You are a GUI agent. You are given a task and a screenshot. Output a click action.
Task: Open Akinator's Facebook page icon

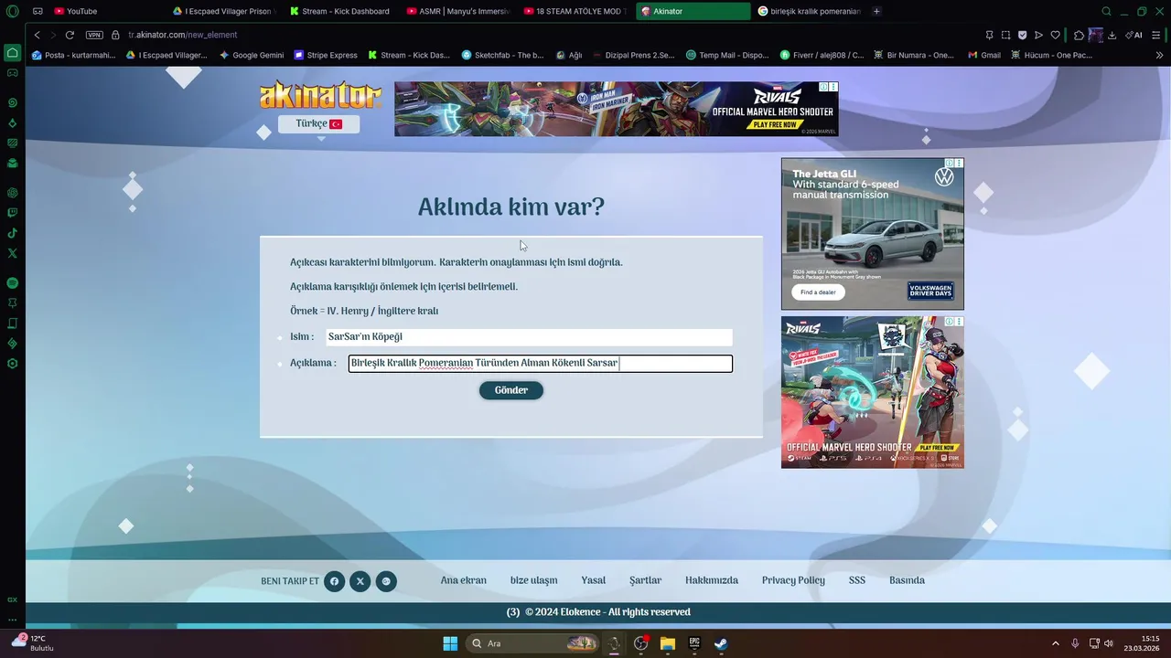pyautogui.click(x=335, y=581)
